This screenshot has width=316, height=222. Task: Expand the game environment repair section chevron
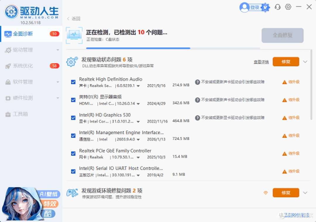click(305, 193)
